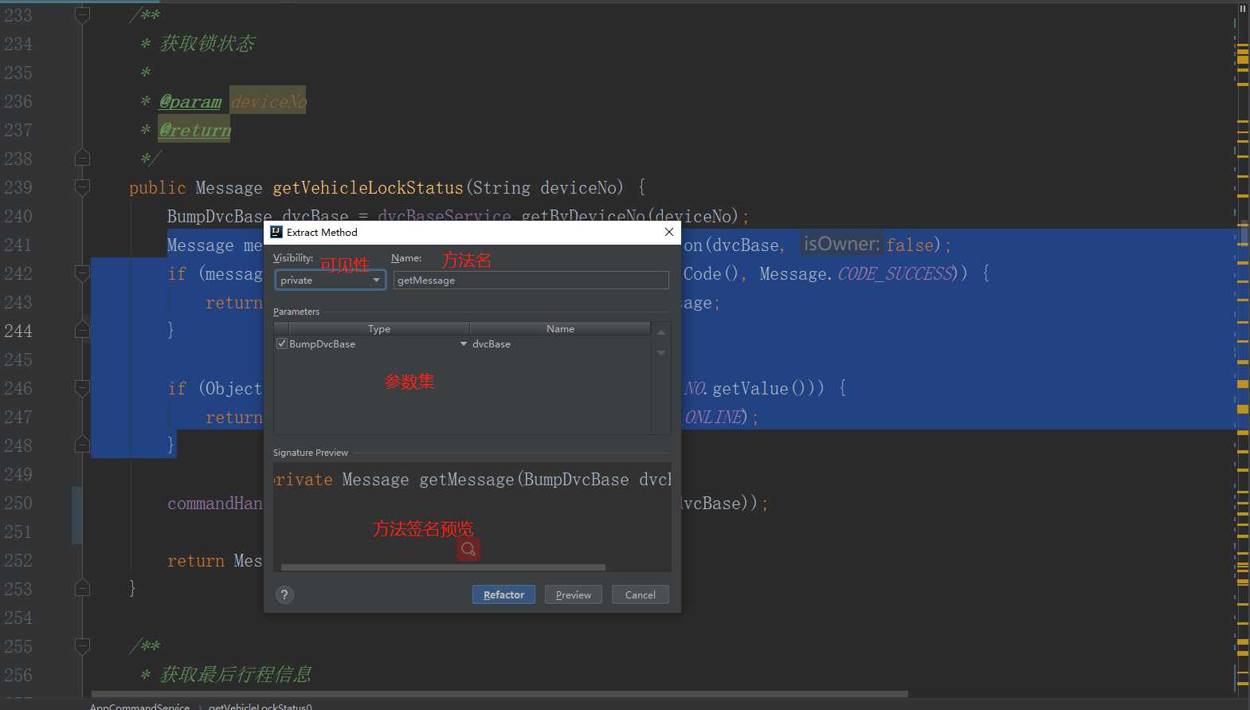Click the getVehicleLockStatus method name
This screenshot has width=1250, height=710.
coord(368,188)
